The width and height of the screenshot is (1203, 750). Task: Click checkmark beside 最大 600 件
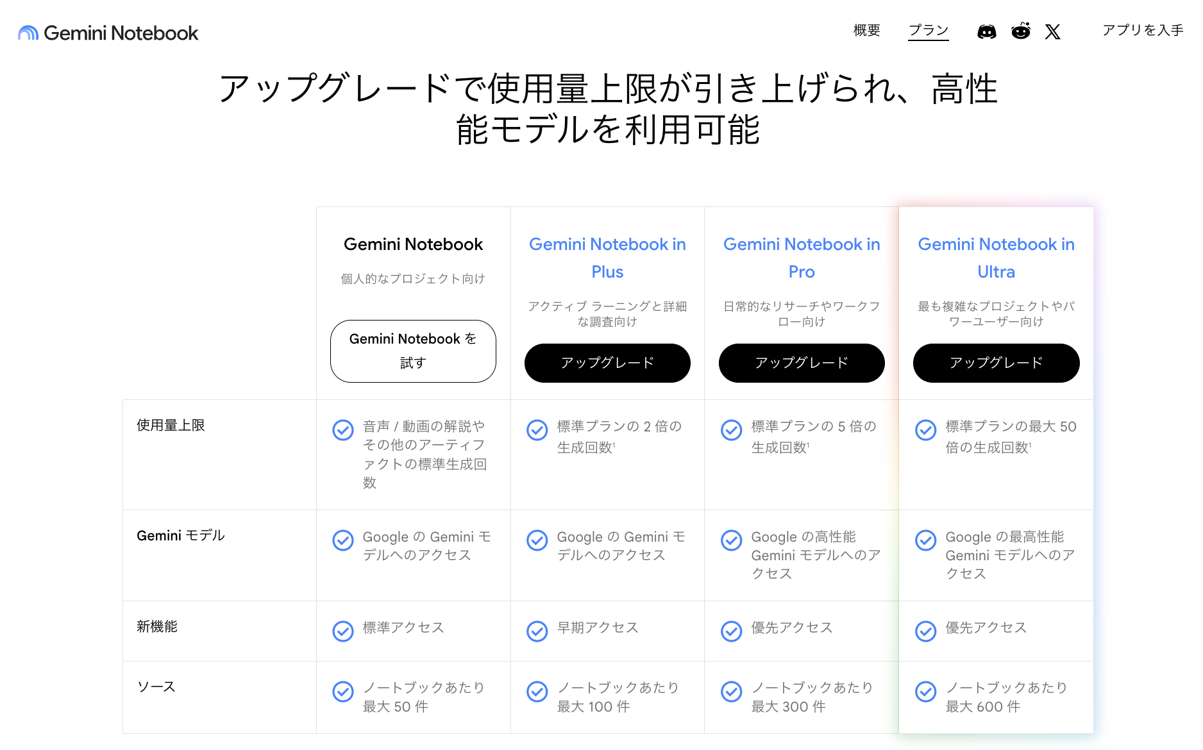click(926, 692)
